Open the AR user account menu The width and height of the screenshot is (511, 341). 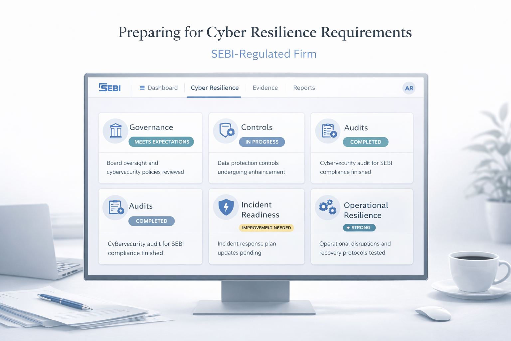point(409,88)
